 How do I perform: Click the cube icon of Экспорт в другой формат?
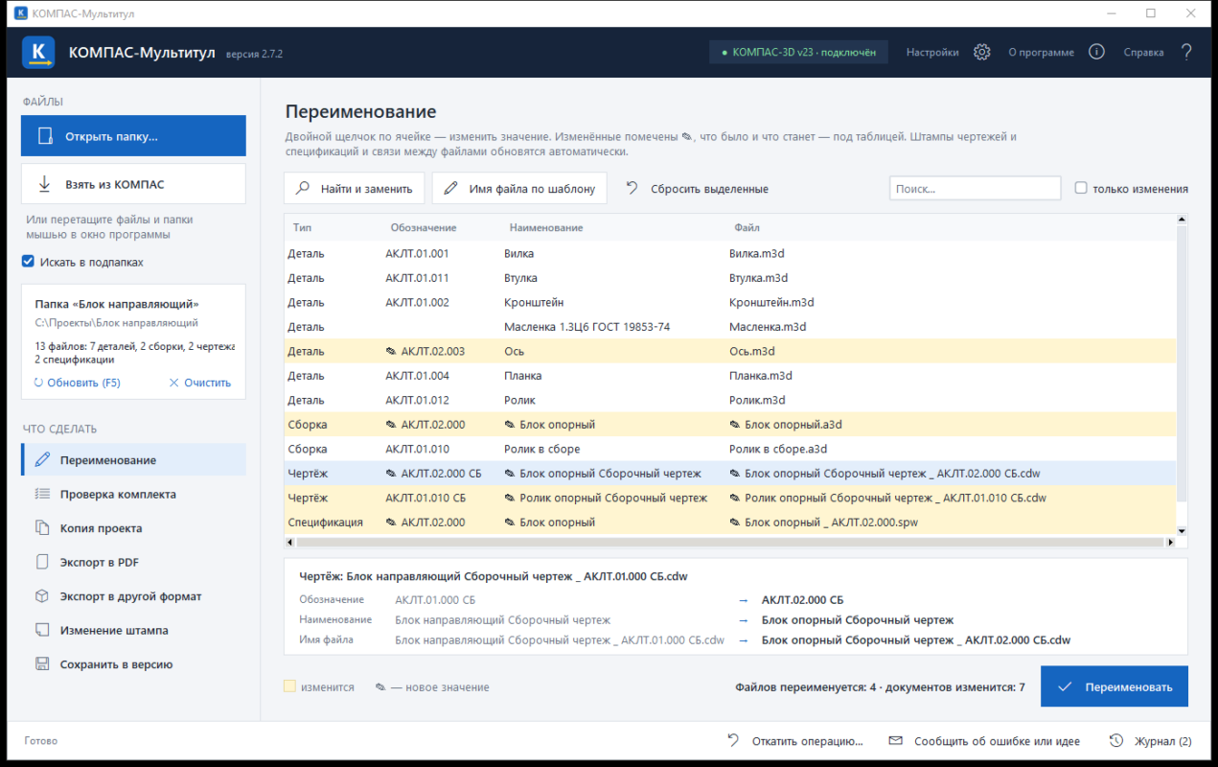42,596
